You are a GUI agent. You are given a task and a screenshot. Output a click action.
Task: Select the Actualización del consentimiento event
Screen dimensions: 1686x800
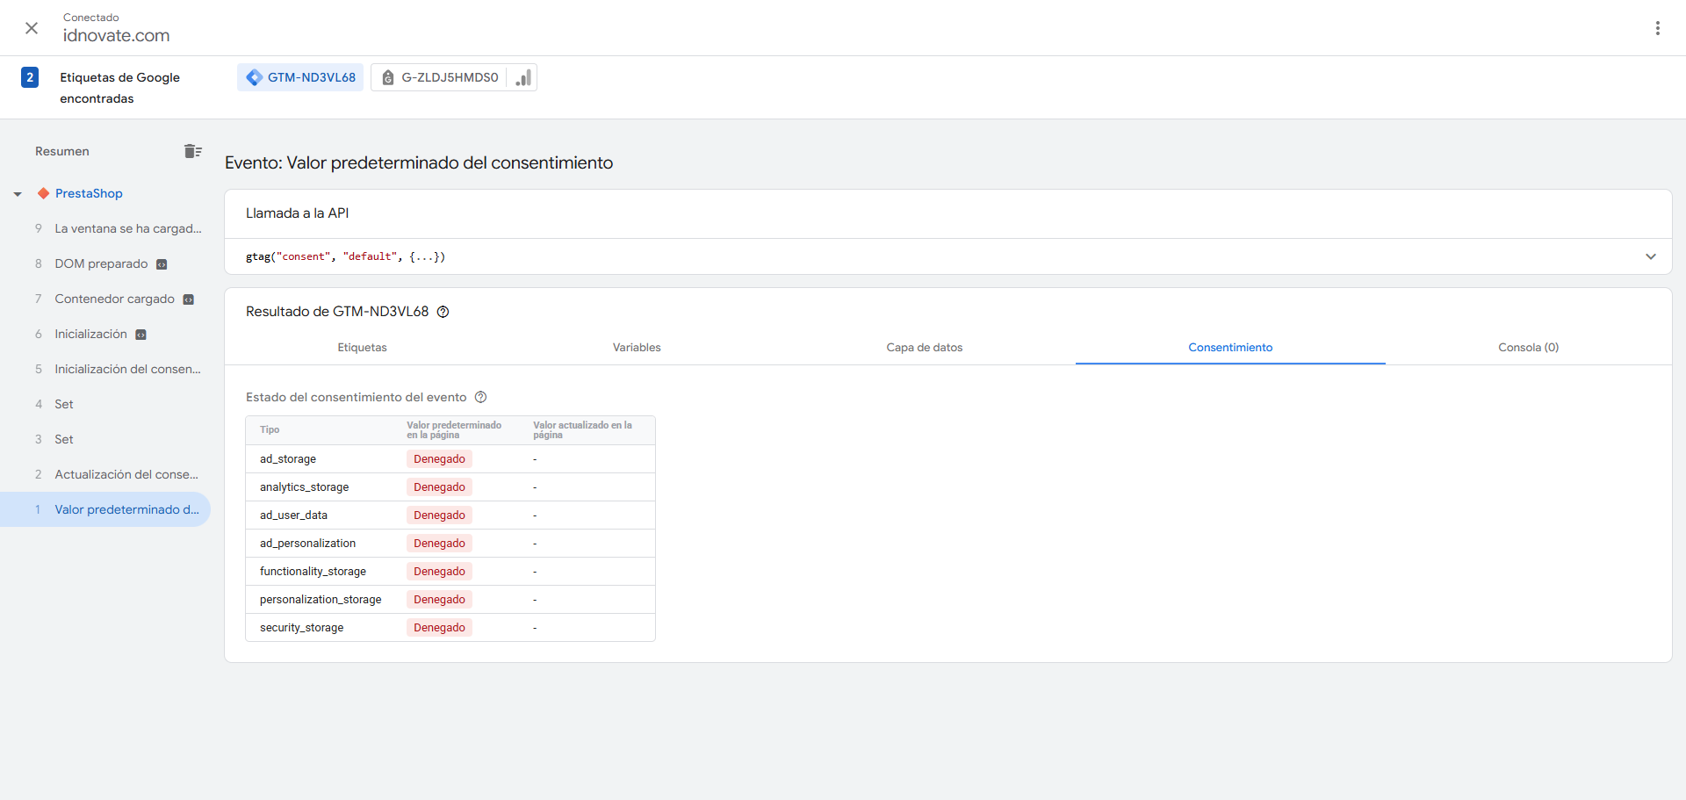(x=126, y=474)
